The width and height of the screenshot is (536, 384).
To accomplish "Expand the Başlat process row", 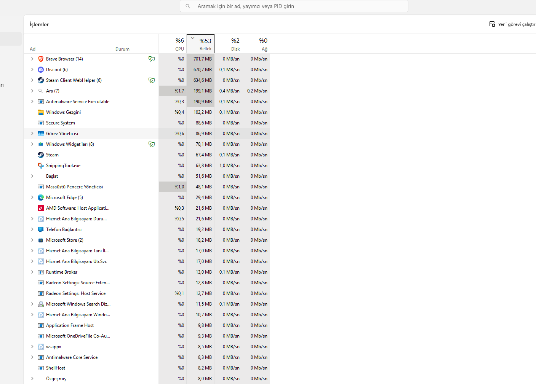I will (x=32, y=176).
